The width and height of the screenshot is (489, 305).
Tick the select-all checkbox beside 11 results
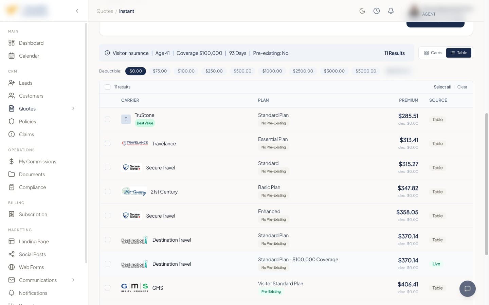tap(108, 87)
